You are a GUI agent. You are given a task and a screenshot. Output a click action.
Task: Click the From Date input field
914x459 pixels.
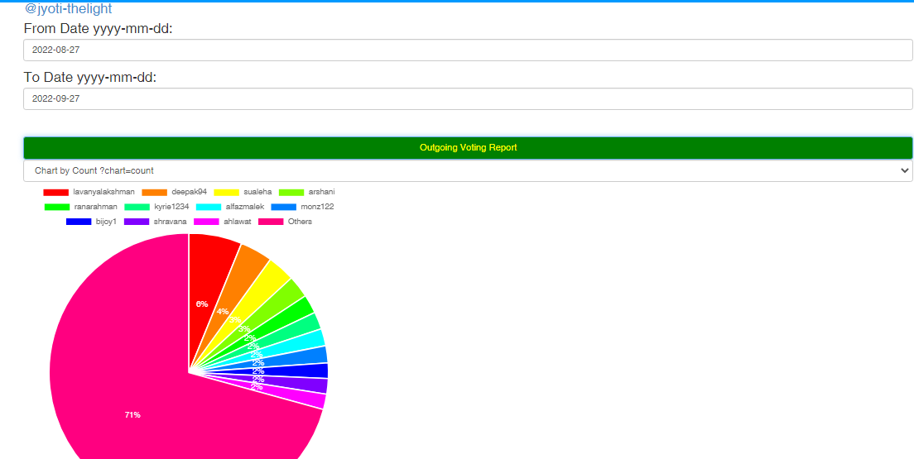coord(468,50)
